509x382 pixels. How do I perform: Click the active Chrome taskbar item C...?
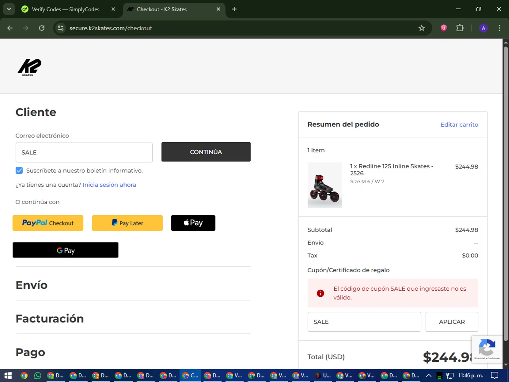(190, 376)
